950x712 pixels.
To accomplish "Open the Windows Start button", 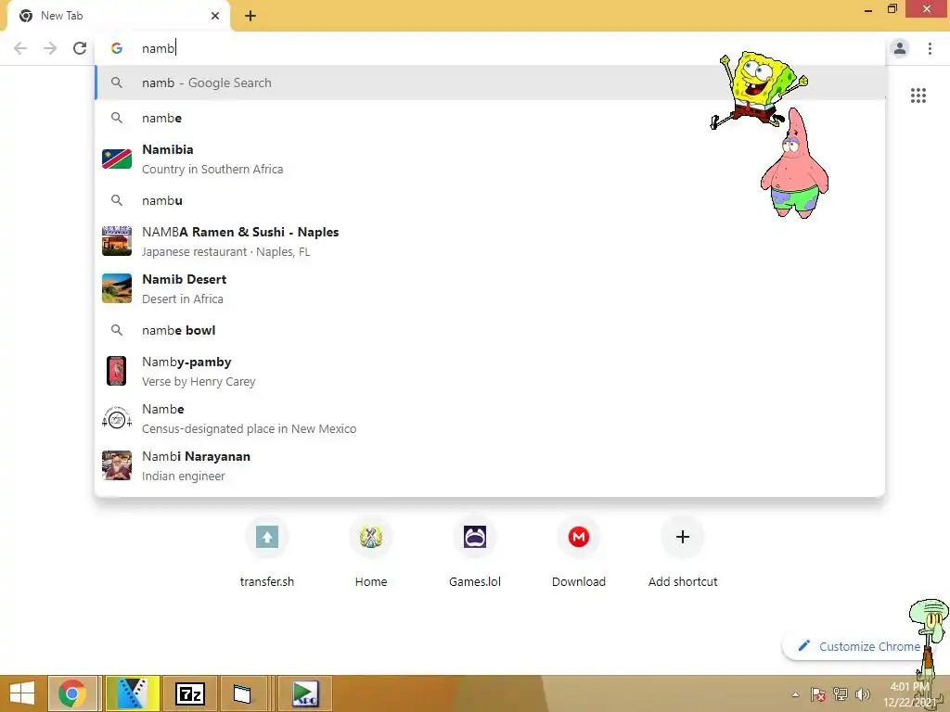I will pyautogui.click(x=22, y=693).
